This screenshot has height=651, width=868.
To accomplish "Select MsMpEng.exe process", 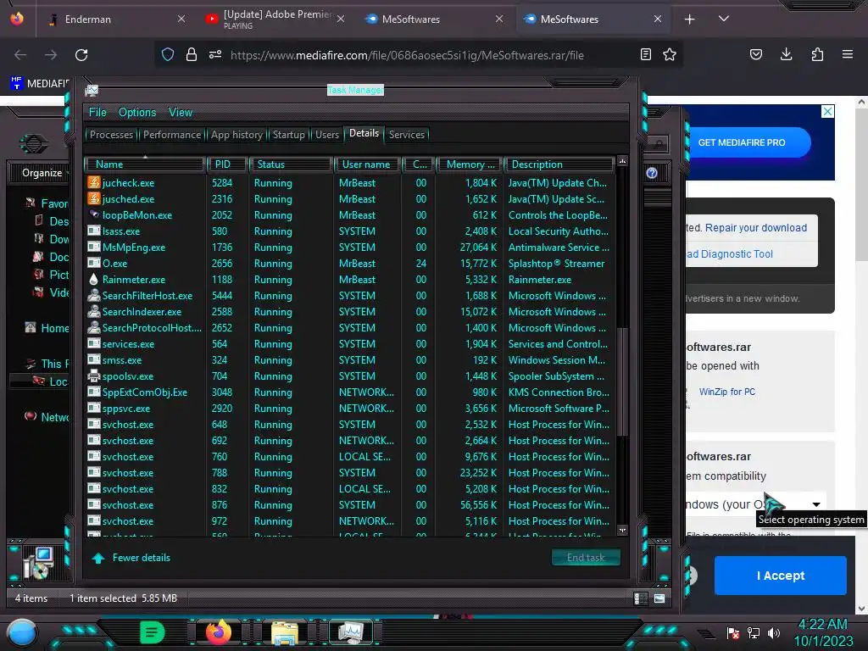I will point(348,248).
